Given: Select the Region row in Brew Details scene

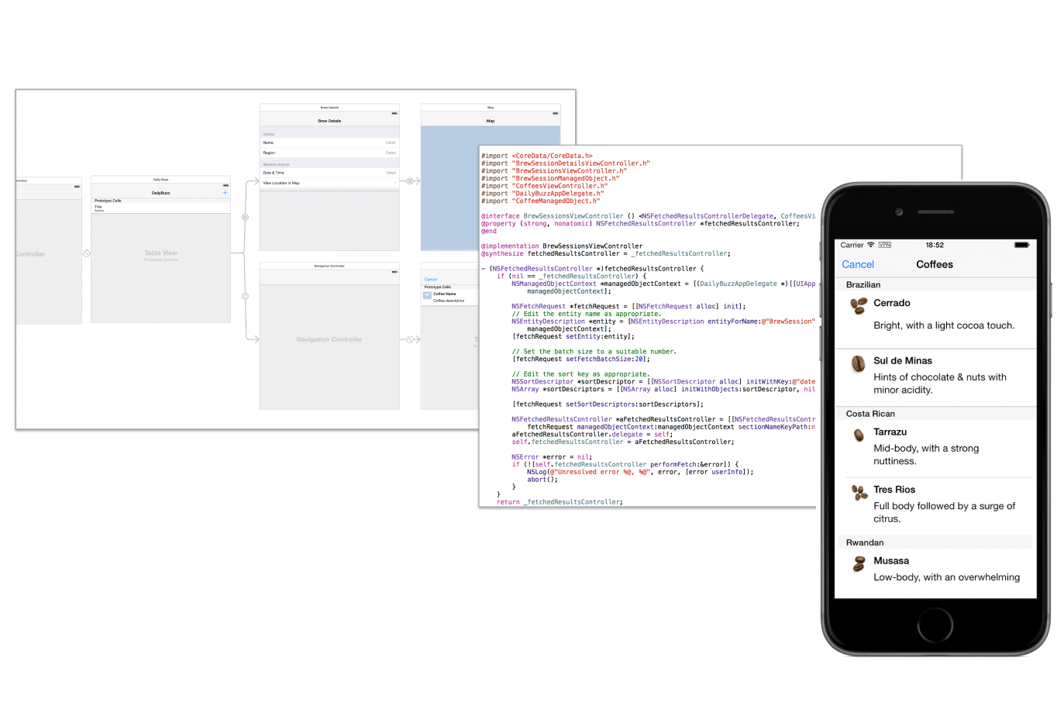Looking at the screenshot, I should [329, 153].
